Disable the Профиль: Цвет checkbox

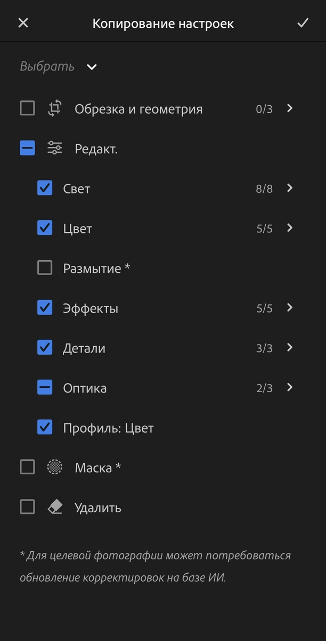45,427
